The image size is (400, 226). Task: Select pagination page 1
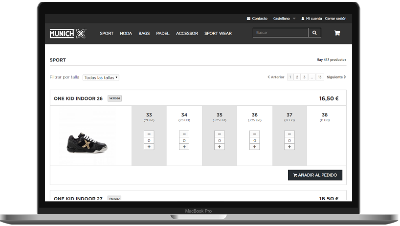[290, 77]
